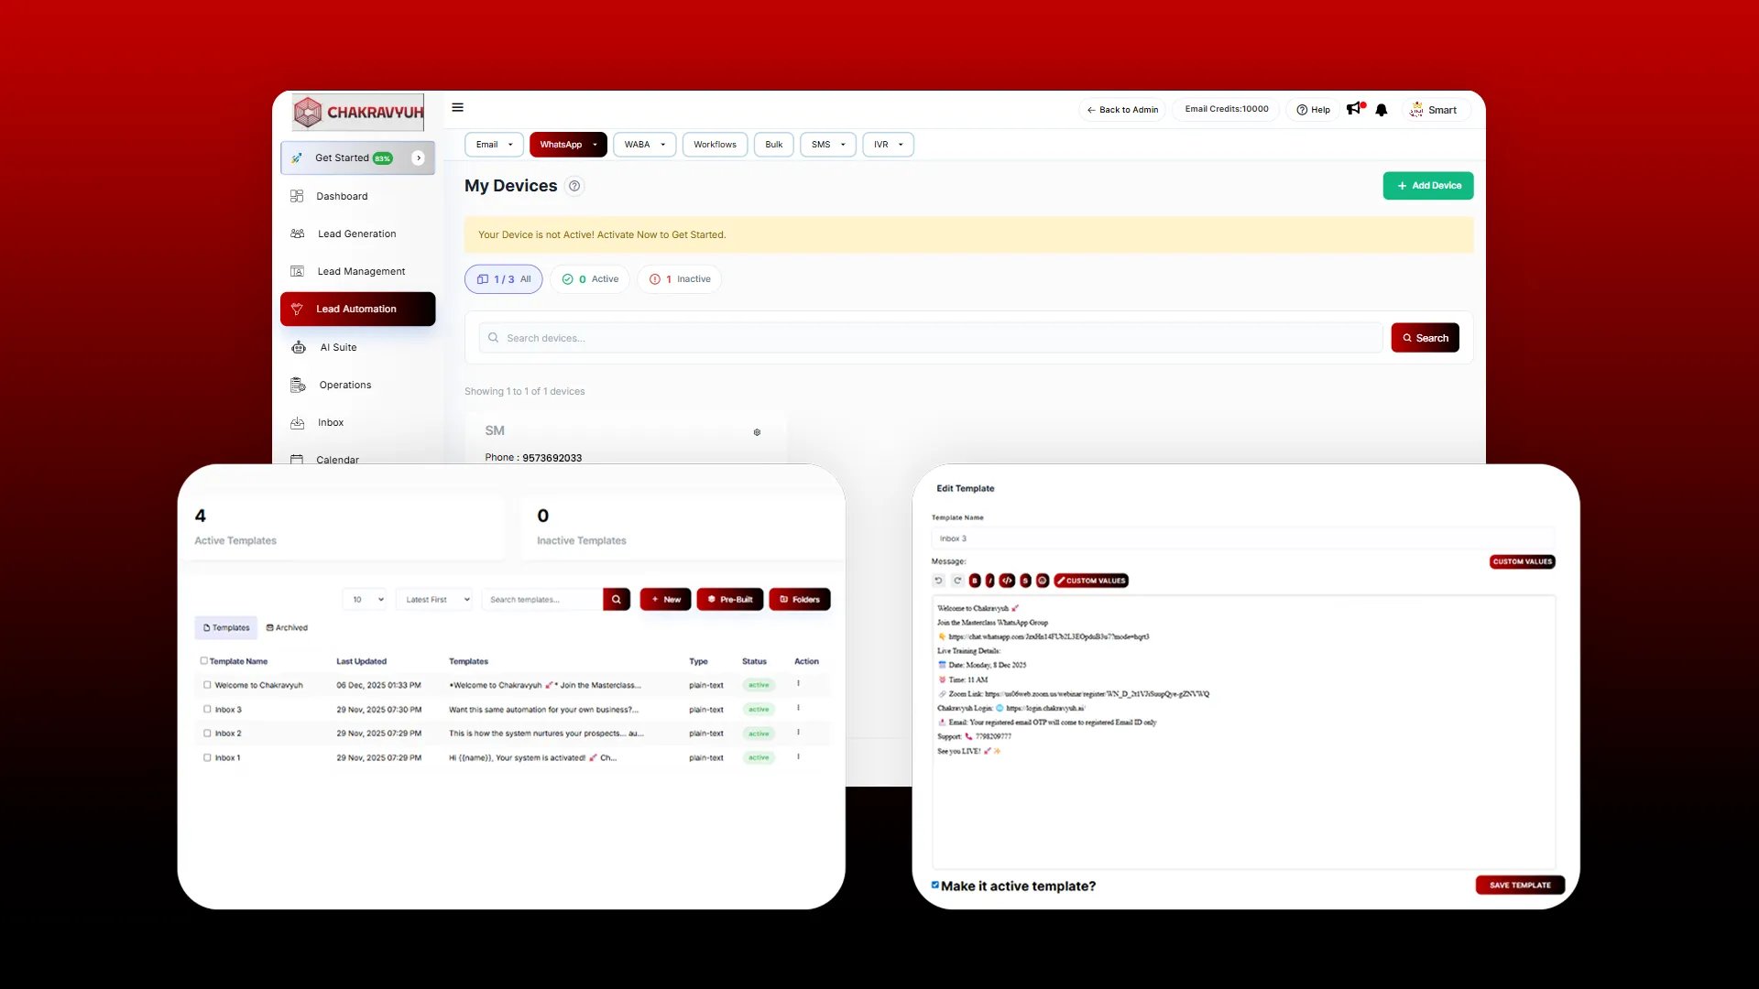Click the AI Suite robot icon
The width and height of the screenshot is (1759, 989).
point(299,347)
